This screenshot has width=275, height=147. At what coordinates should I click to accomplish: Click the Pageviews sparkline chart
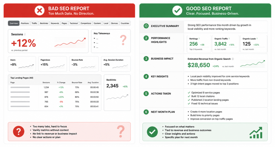pyautogui.click(x=57, y=66)
